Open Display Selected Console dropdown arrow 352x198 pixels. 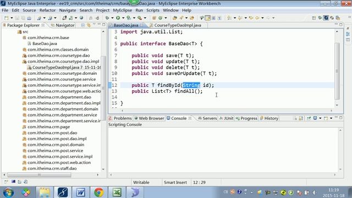click(320, 118)
